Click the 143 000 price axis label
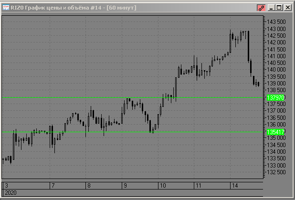The image size is (295, 200). (x=276, y=29)
